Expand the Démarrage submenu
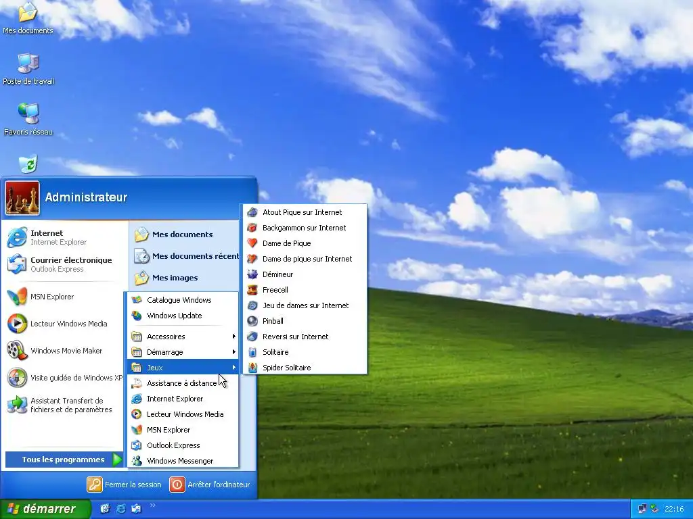 point(183,351)
